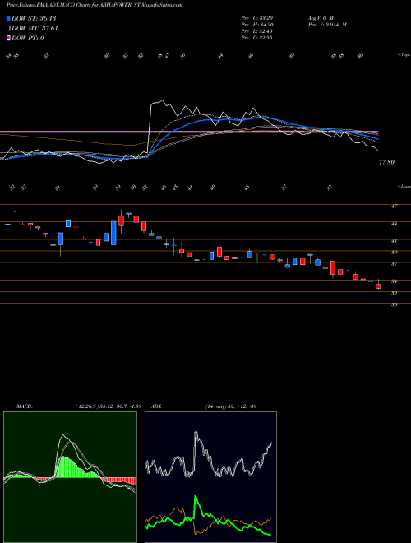Click the 'Pre C: 32.55' value
Image resolution: width=411 pixels, height=543 pixels.
click(x=256, y=38)
